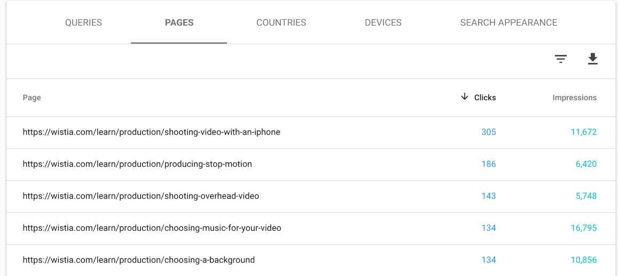This screenshot has height=276, width=619.
Task: Sort table by Impressions column header
Action: (574, 98)
